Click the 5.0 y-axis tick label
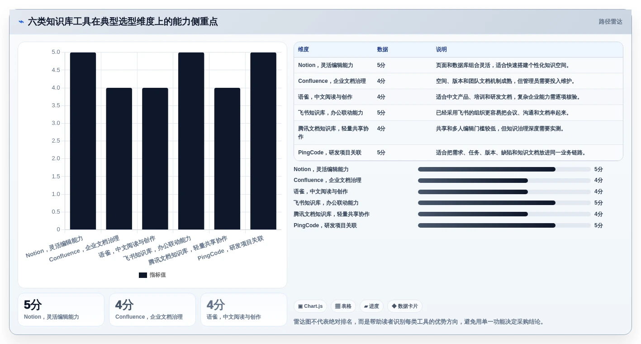The height and width of the screenshot is (344, 641). coord(56,52)
